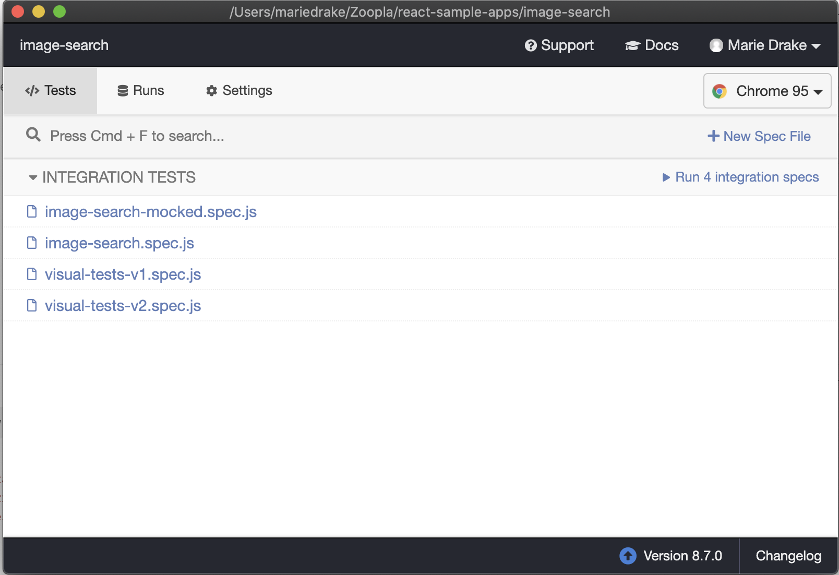Click the Marie Drake avatar icon
This screenshot has width=839, height=575.
coord(716,45)
